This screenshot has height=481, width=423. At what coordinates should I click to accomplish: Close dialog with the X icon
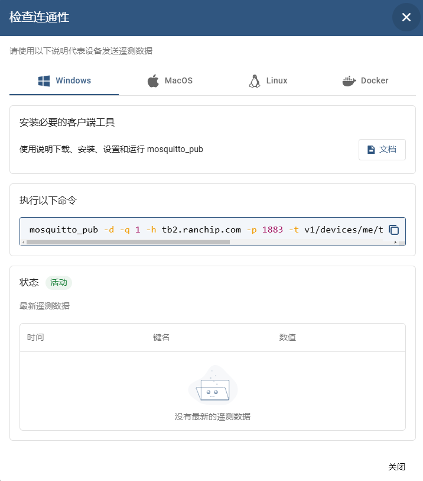point(406,17)
